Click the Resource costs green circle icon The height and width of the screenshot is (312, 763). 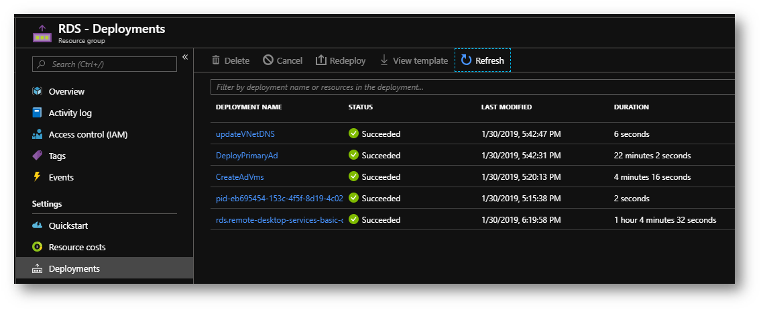pyautogui.click(x=37, y=247)
